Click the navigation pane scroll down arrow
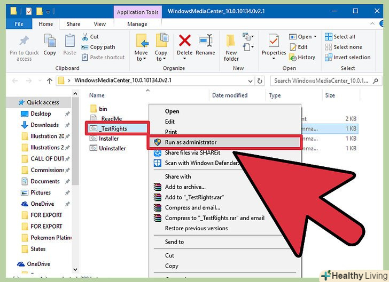The height and width of the screenshot is (282, 389). 75,269
